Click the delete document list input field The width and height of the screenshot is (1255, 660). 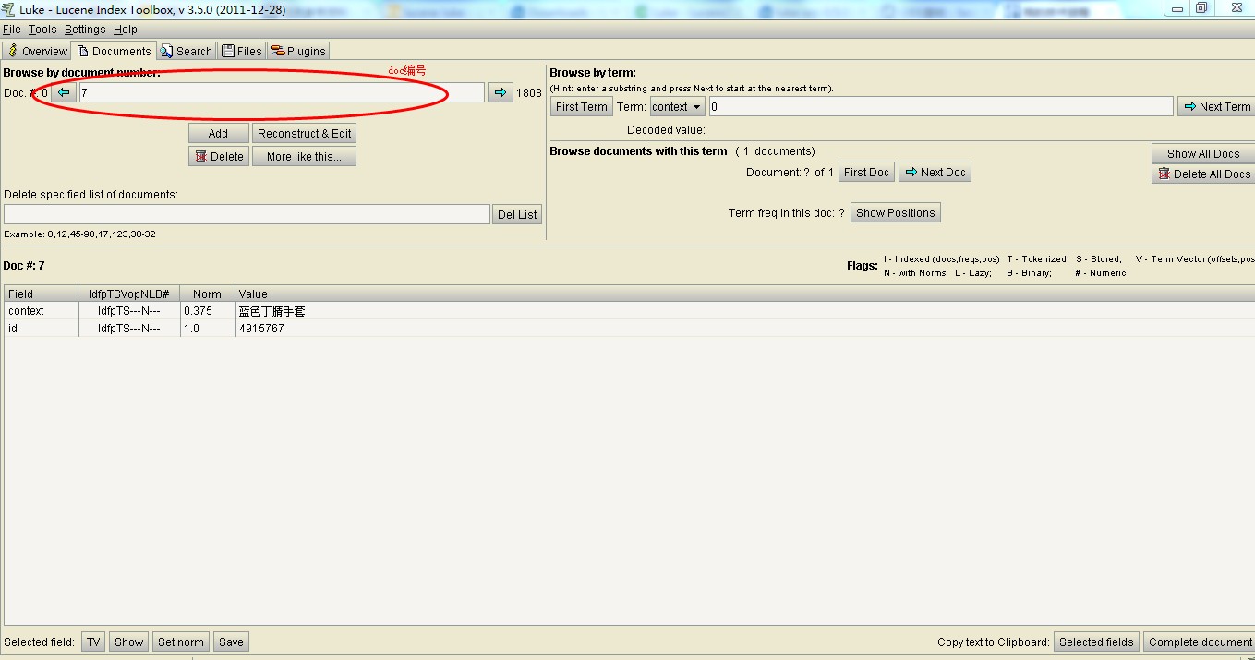247,214
